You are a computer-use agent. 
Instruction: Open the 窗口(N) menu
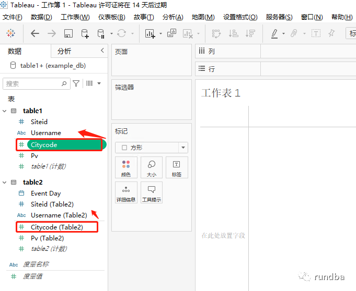coord(312,17)
